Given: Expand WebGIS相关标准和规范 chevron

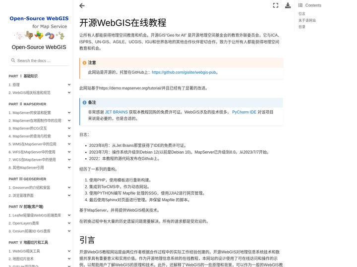Looking at the screenshot, I should click(x=69, y=92).
